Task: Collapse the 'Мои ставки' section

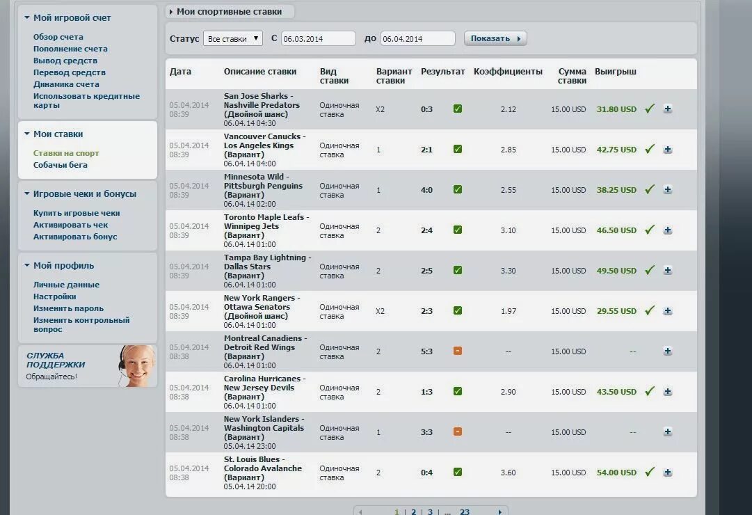Action: 27,134
